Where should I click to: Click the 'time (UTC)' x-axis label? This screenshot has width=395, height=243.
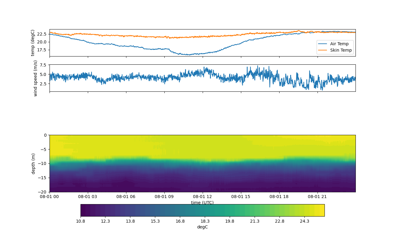click(202, 203)
